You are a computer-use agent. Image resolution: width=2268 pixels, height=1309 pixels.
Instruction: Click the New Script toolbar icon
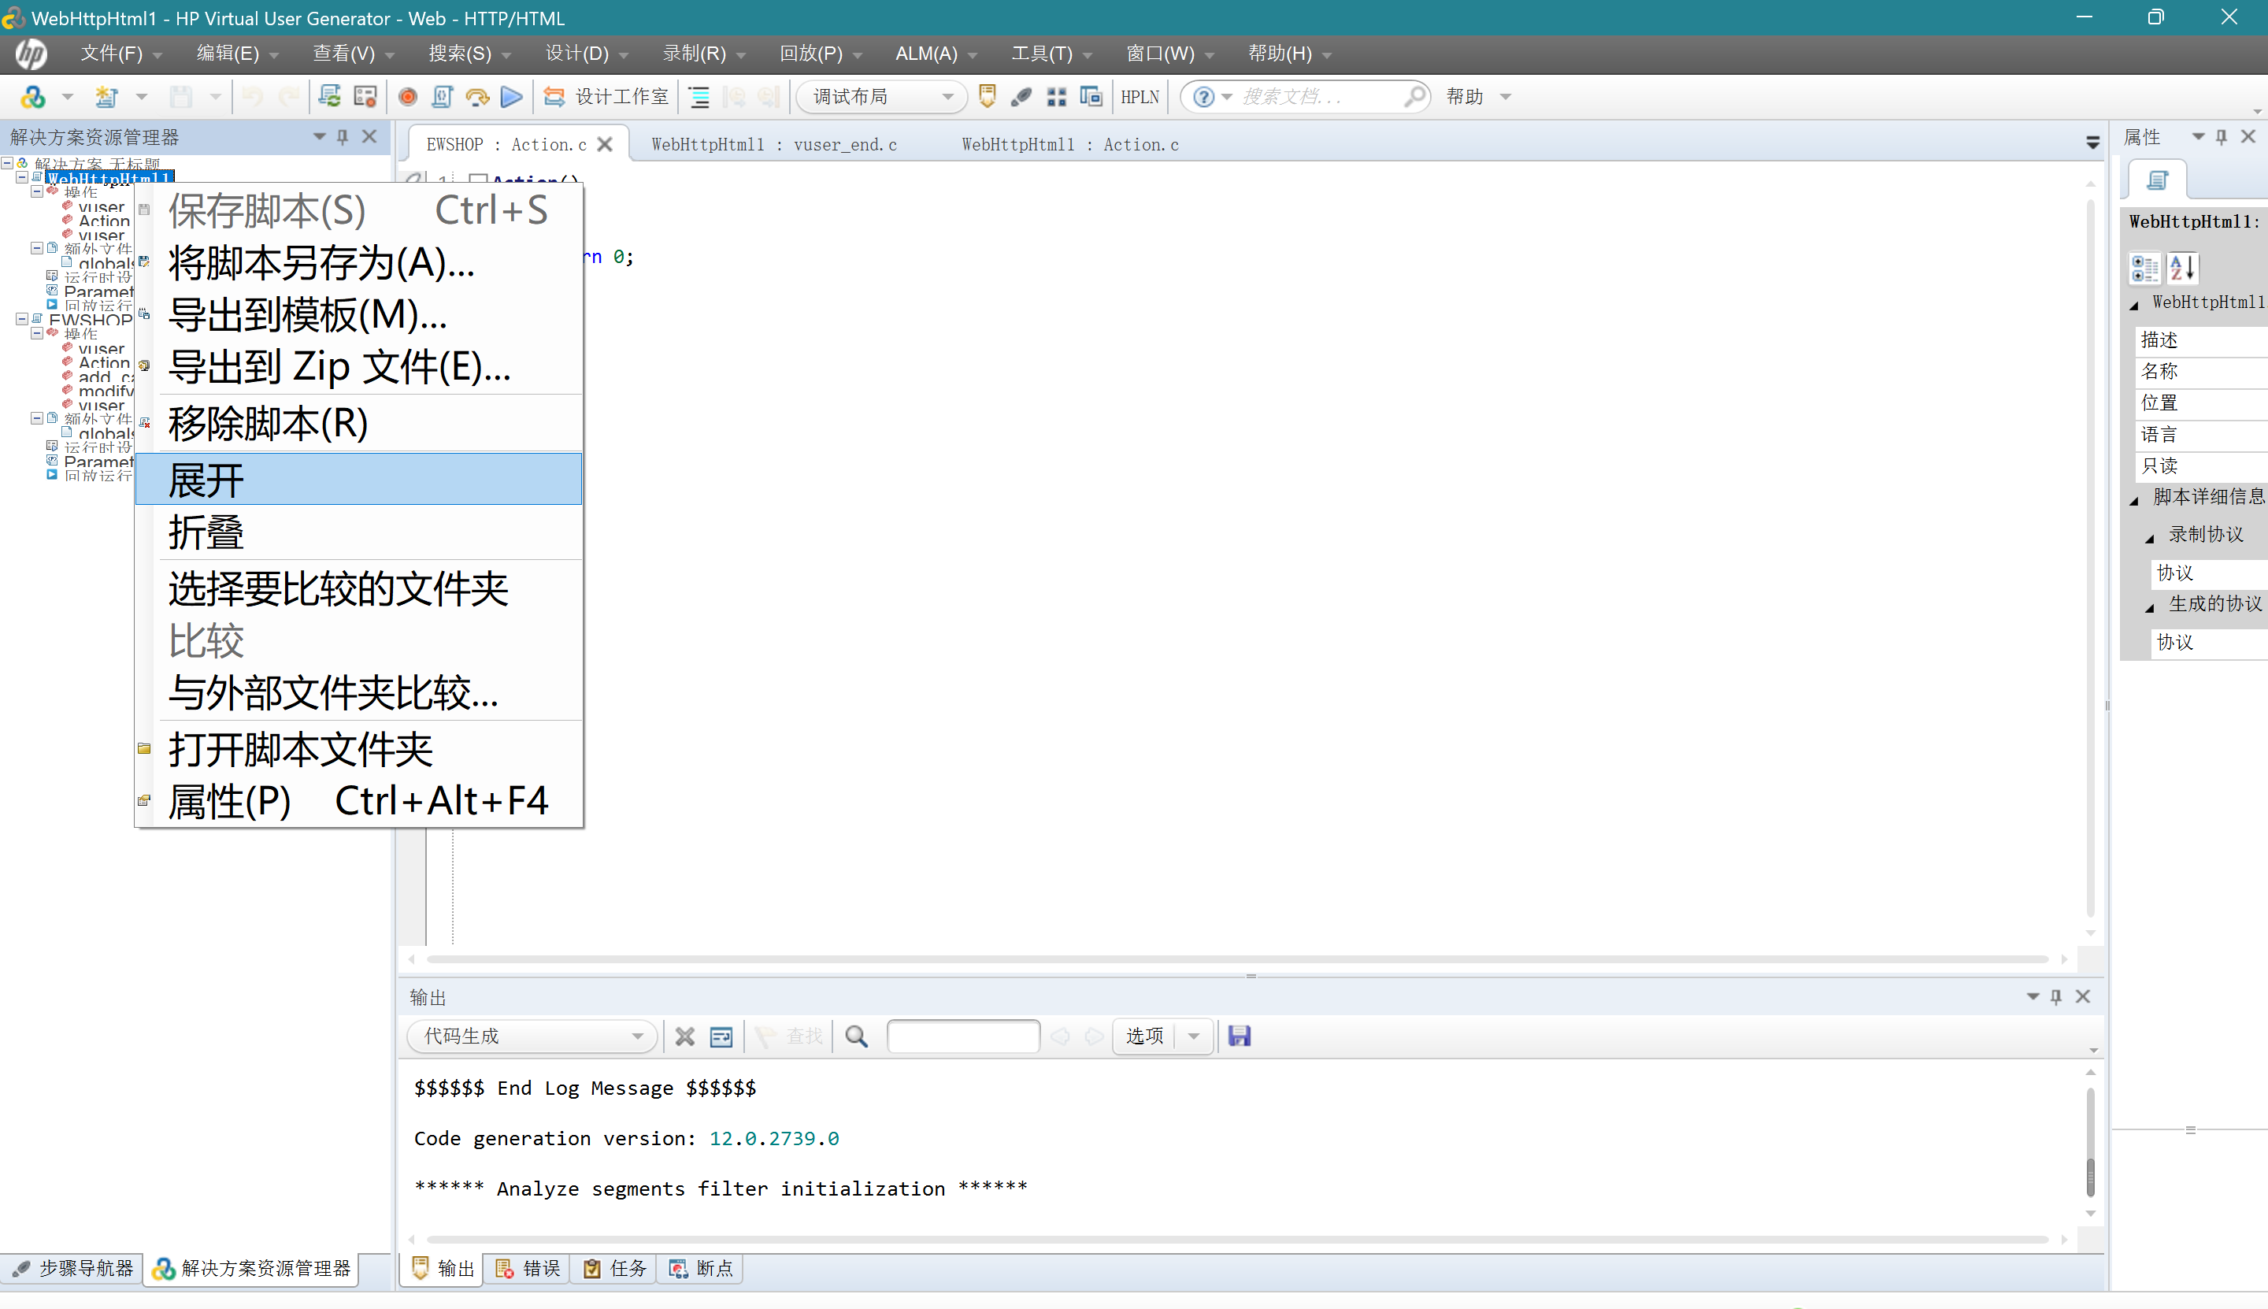coord(33,96)
